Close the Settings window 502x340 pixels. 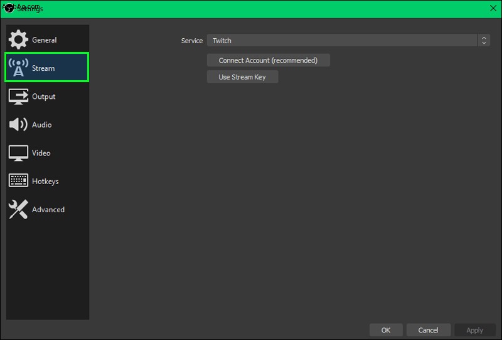(x=493, y=8)
